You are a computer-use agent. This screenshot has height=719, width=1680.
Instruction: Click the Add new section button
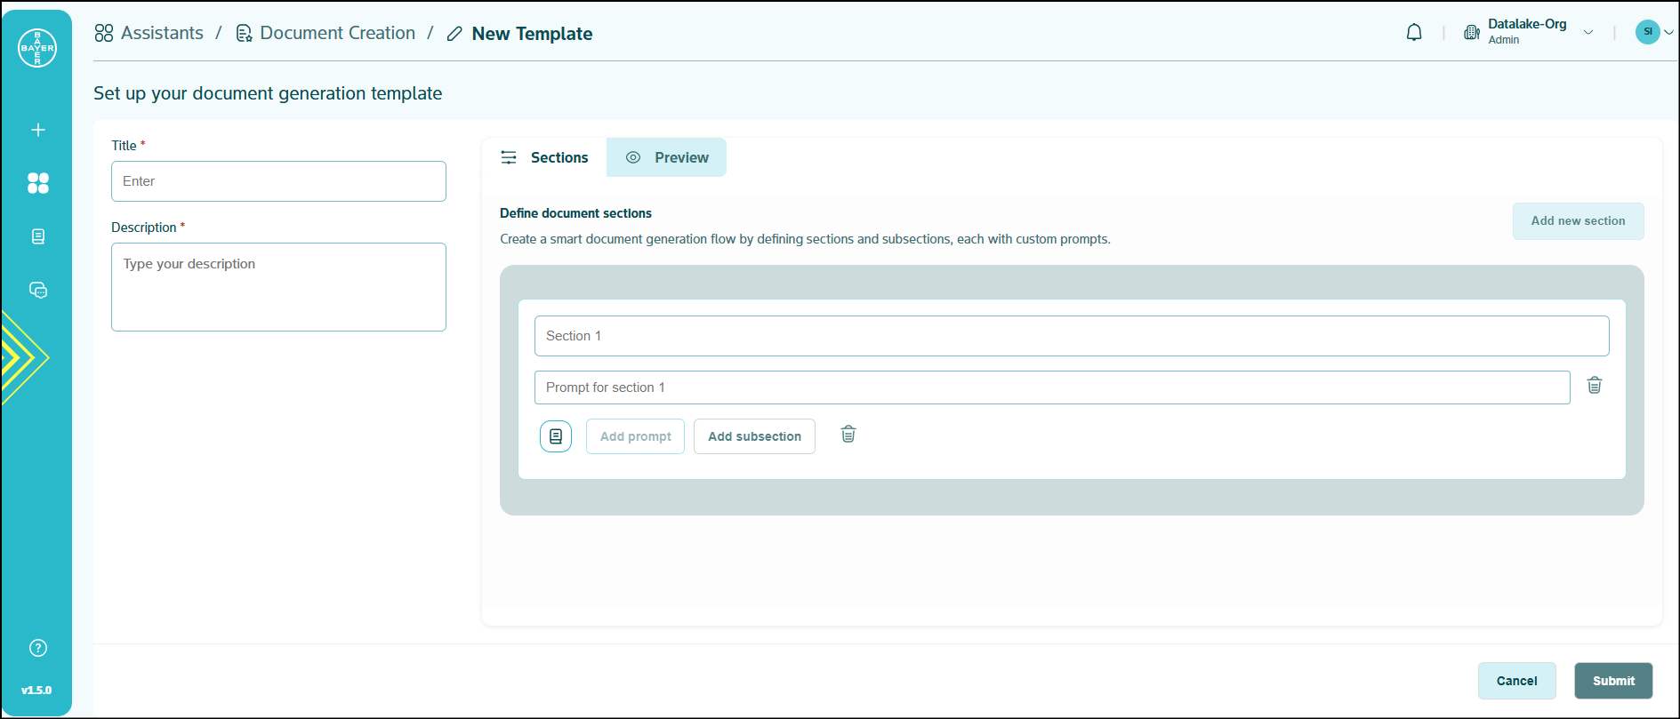pos(1577,221)
